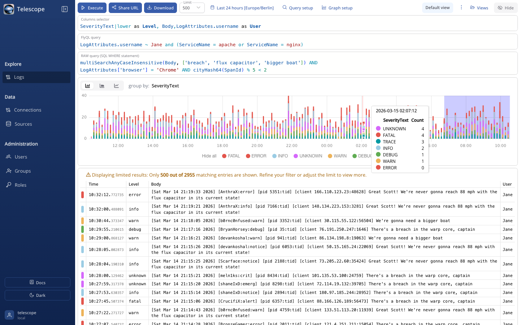The image size is (520, 325).
Task: Go to Connections page
Action: point(36,110)
